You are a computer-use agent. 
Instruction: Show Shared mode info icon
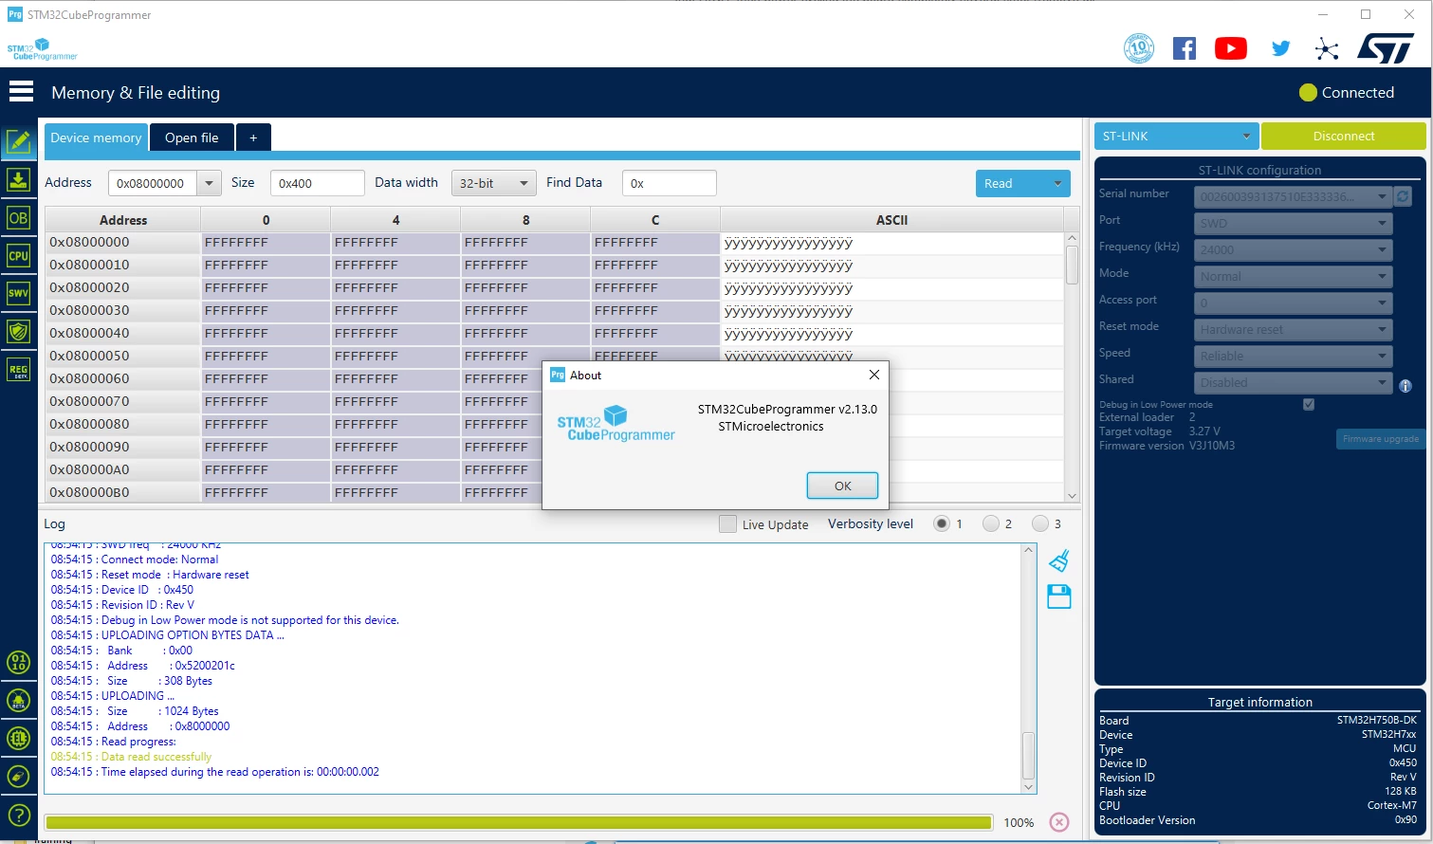(x=1405, y=385)
